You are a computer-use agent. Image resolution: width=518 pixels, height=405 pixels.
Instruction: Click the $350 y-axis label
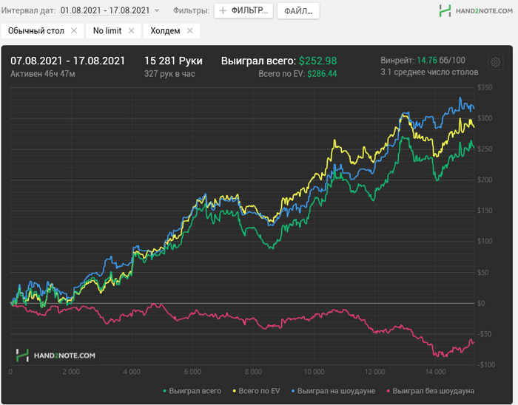point(485,87)
